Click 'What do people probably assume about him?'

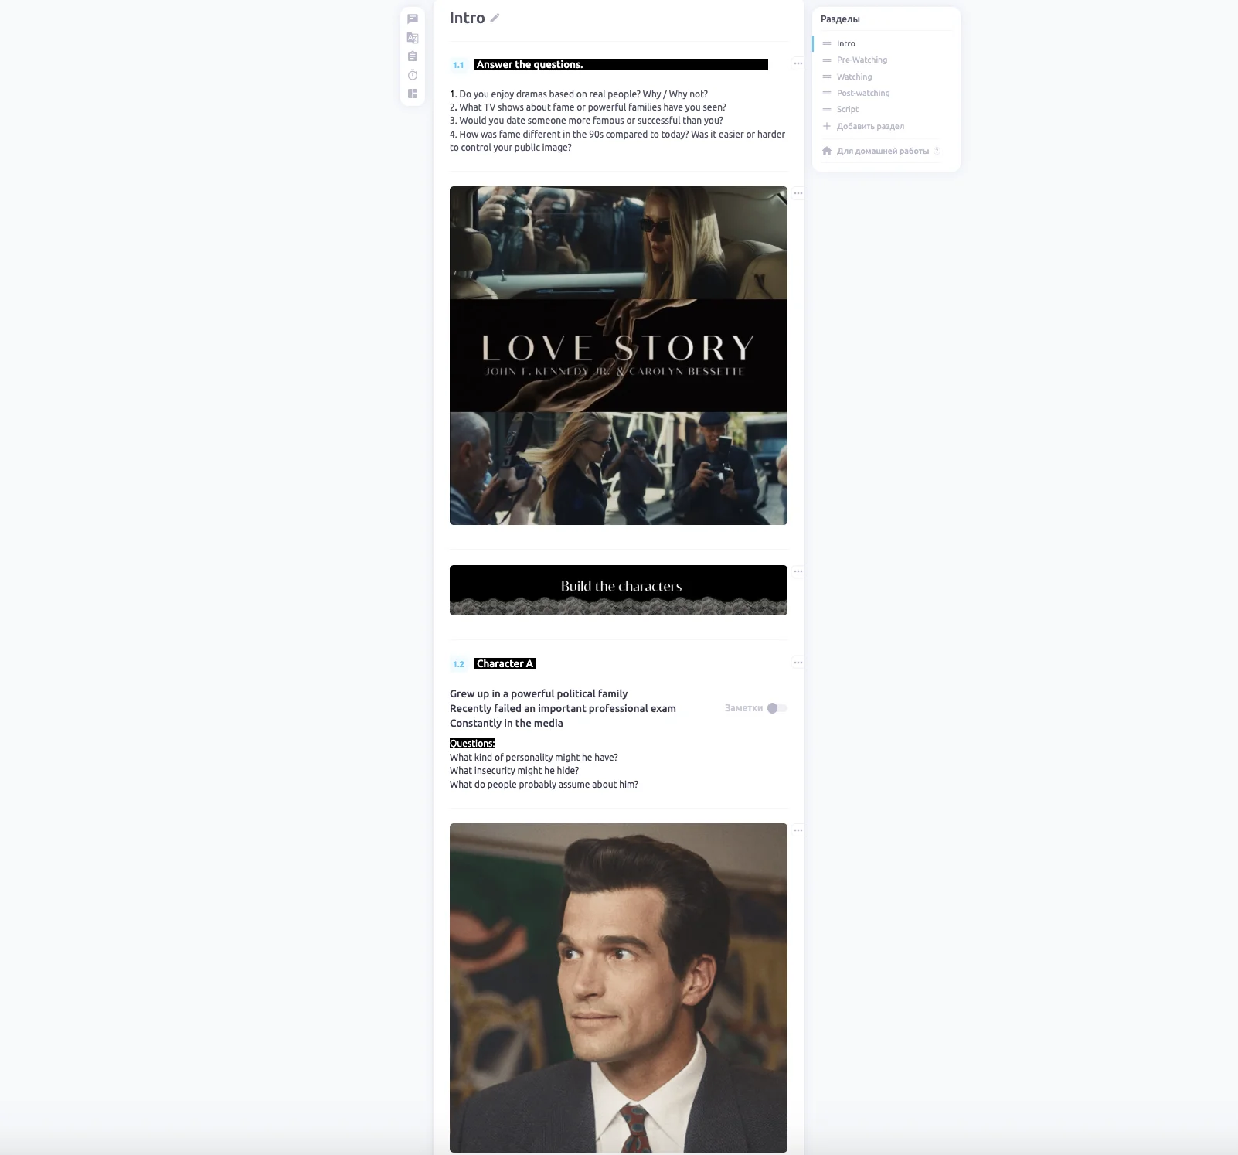544,785
